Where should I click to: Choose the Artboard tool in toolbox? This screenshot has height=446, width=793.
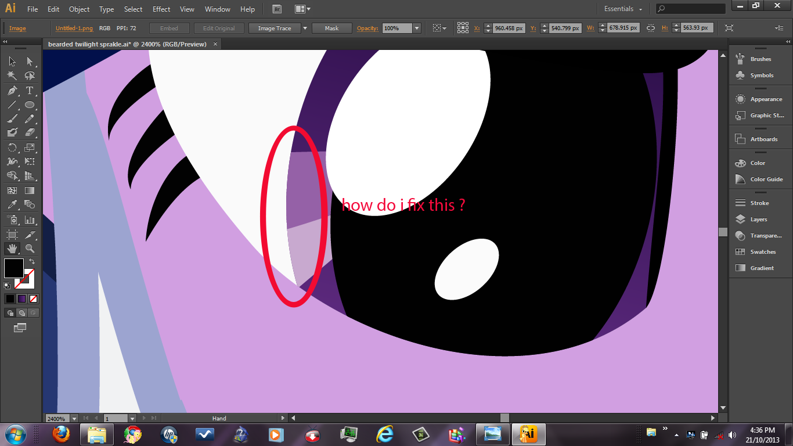pos(12,235)
